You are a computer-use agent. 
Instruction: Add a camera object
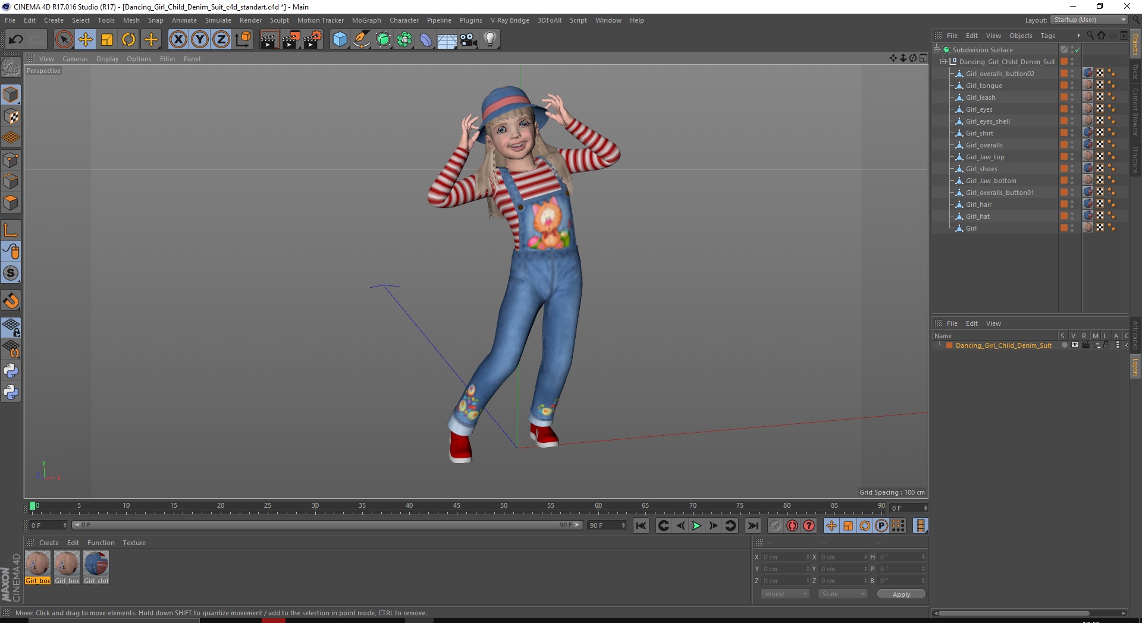(469, 40)
